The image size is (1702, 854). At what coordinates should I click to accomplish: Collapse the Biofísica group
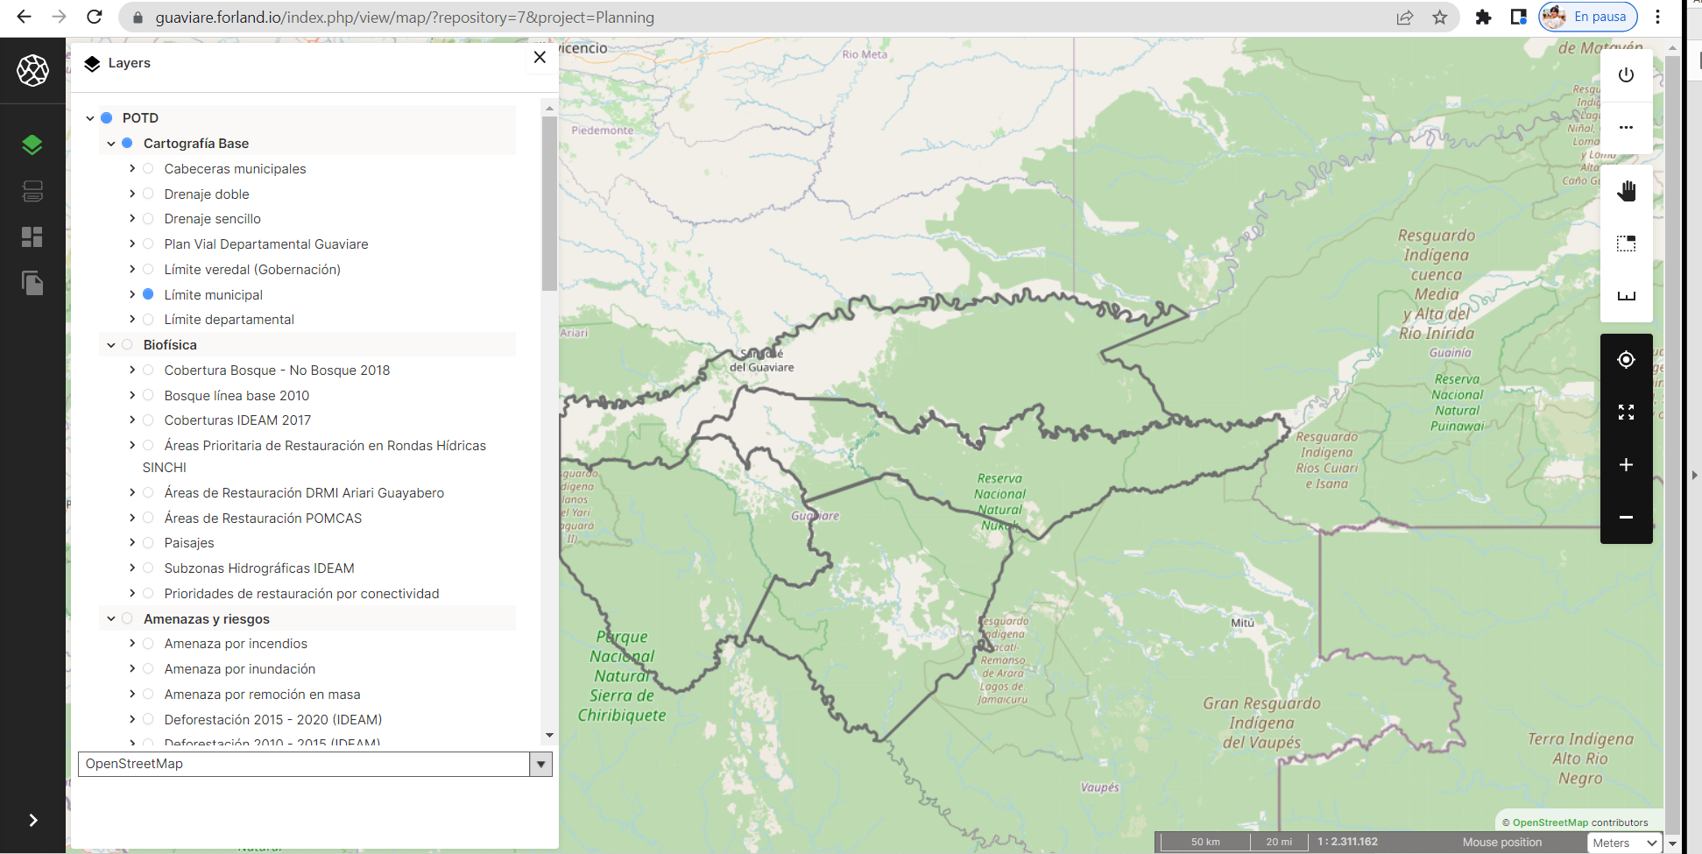click(x=111, y=345)
